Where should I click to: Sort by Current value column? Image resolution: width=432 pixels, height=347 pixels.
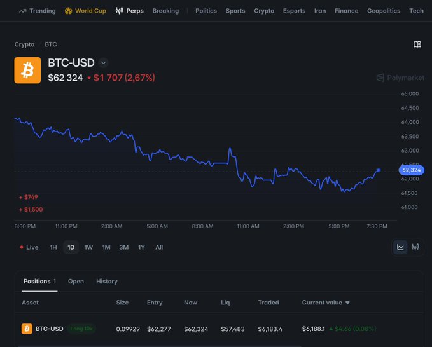[326, 303]
